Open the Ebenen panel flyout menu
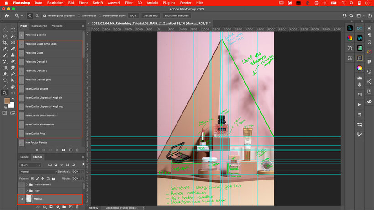Screen dimensions: 374x210 coord(83,157)
